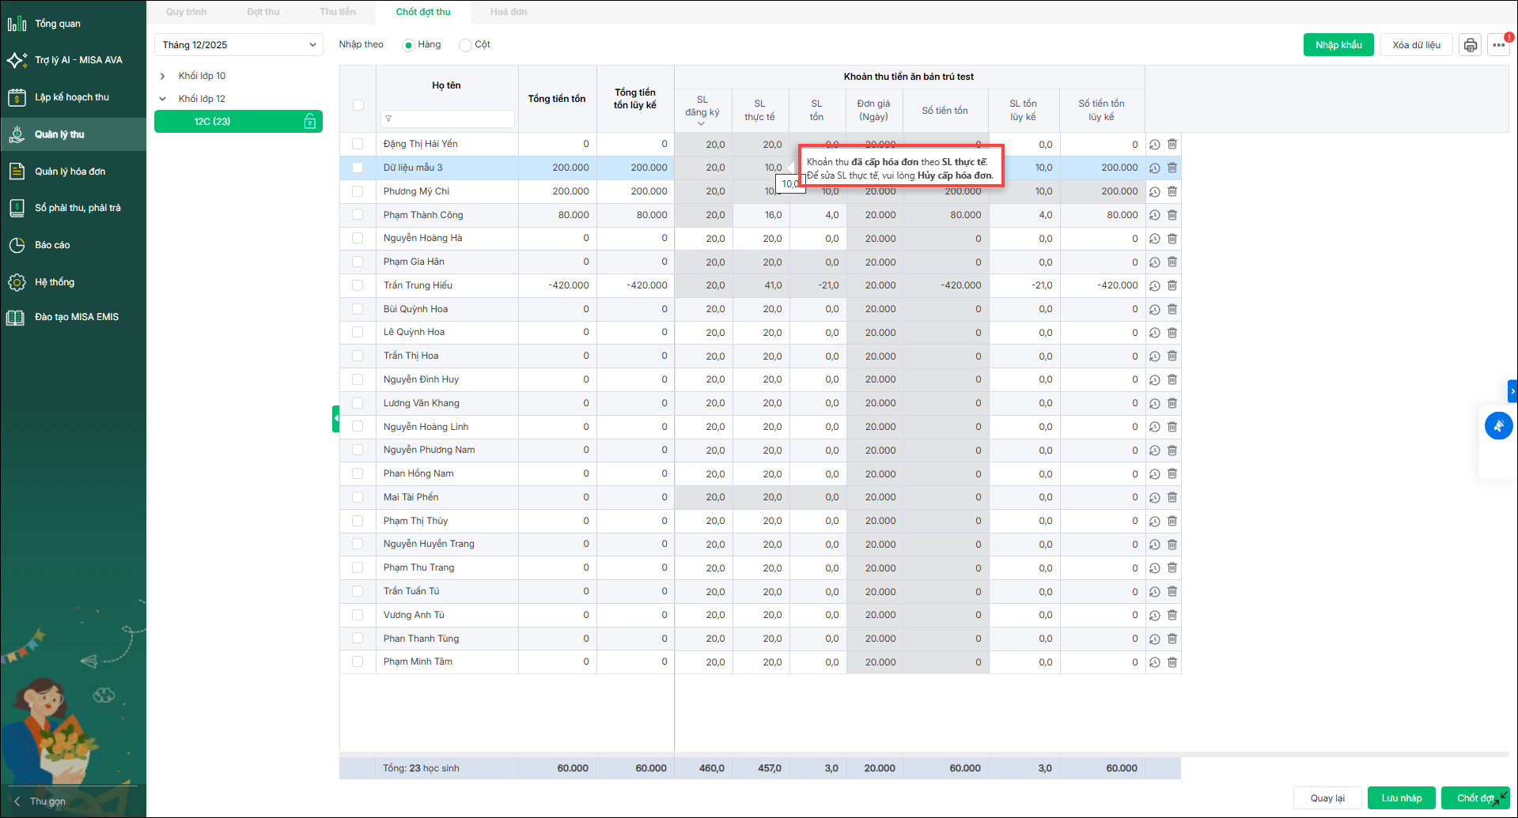Open the Tháng 12/2025 dropdown
1518x818 pixels.
coord(238,45)
